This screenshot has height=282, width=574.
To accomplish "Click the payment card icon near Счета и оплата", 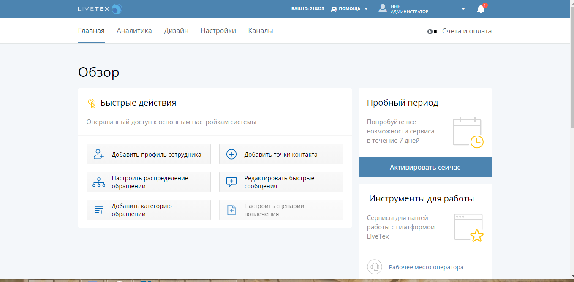I will [432, 30].
